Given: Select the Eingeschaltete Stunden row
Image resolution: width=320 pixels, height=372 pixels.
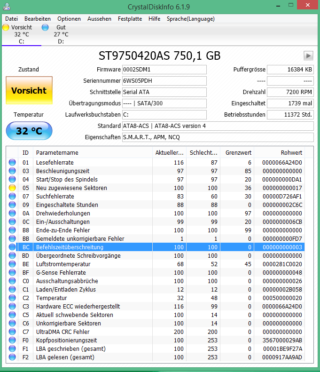Looking at the screenshot, I should (x=156, y=205).
